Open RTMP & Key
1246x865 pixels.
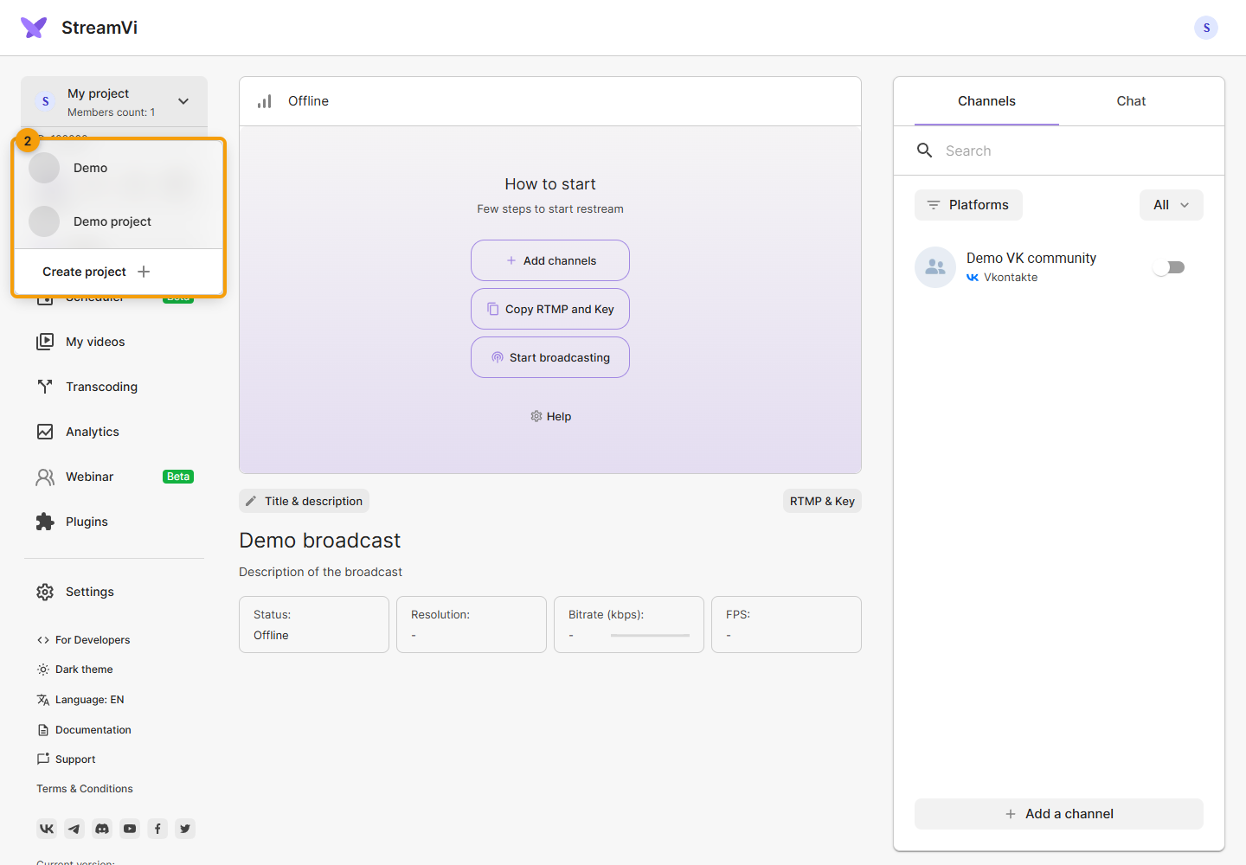[x=822, y=501]
